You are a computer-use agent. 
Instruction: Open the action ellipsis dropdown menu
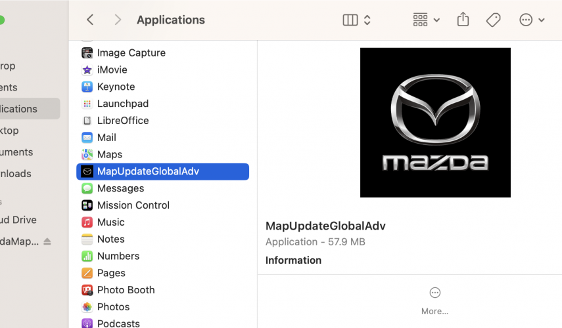coord(532,20)
